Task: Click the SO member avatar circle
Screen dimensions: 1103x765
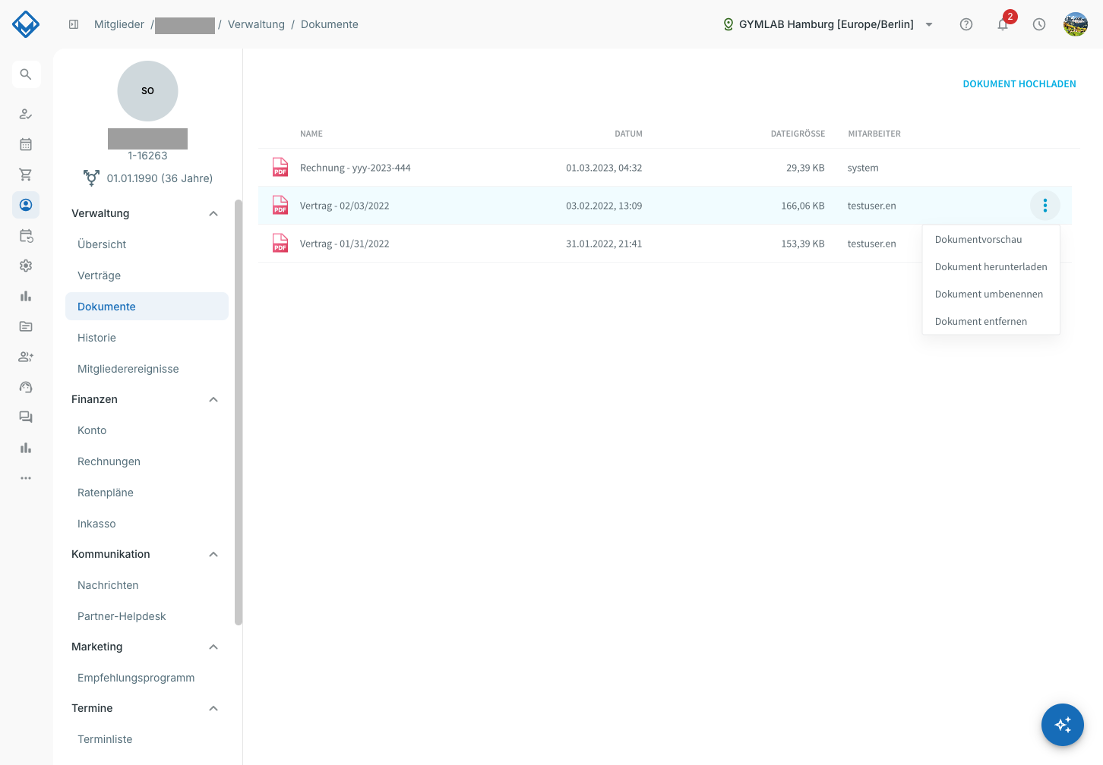Action: coord(147,91)
